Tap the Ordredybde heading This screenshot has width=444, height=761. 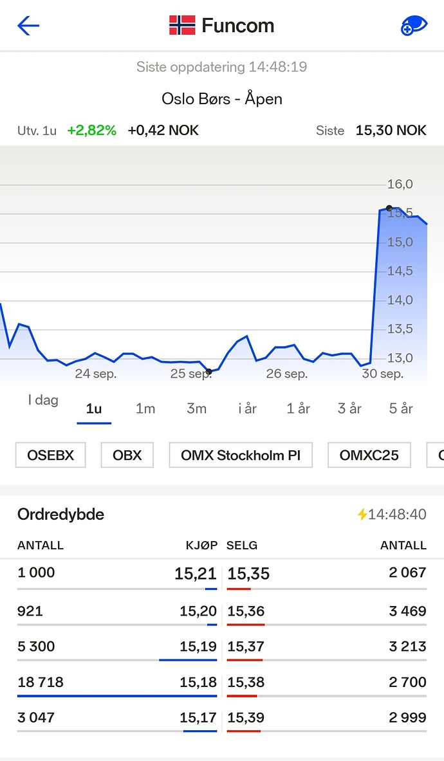click(x=60, y=515)
